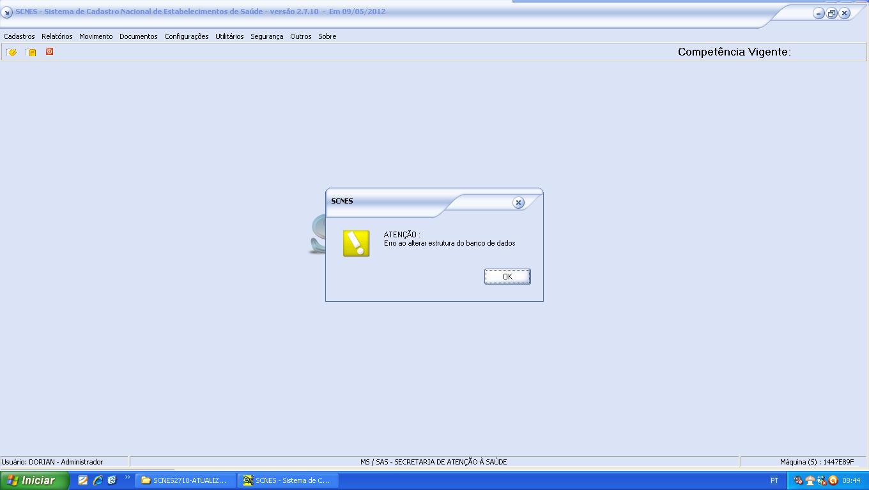Open Internet Explorer from quick launch
This screenshot has width=869, height=490.
[98, 480]
